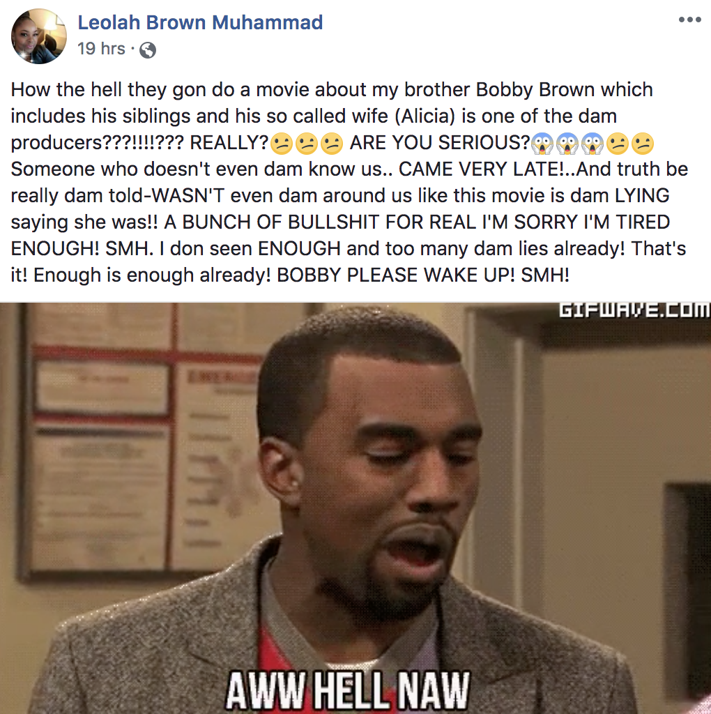Viewport: 711px width, 714px height.
Task: Click the first screaming emoji after SERIOUS?
Action: [542, 144]
